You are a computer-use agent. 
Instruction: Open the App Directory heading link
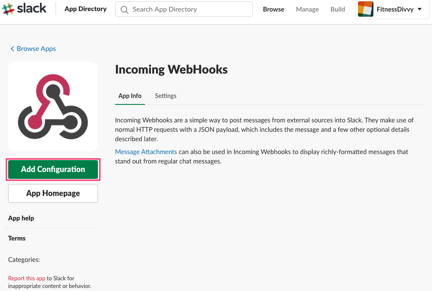[x=86, y=9]
